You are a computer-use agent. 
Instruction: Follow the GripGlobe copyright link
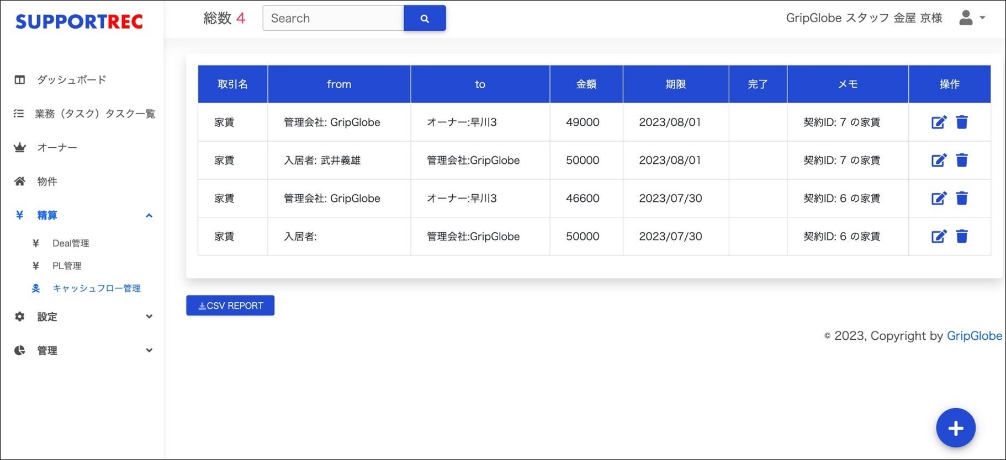[x=974, y=336]
